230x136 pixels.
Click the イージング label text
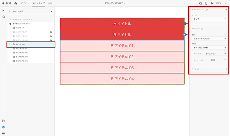[197, 54]
